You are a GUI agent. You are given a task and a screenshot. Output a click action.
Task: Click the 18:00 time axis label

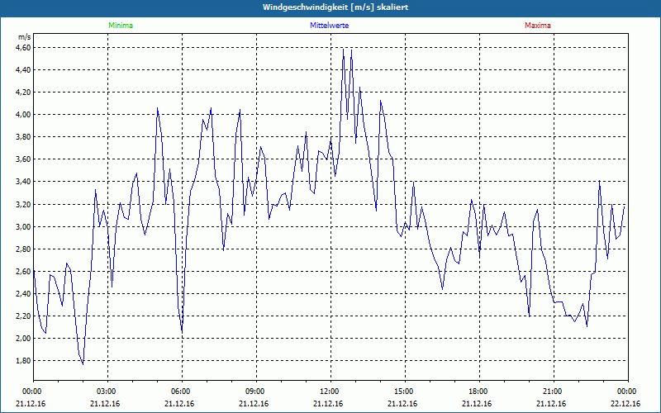tap(479, 392)
